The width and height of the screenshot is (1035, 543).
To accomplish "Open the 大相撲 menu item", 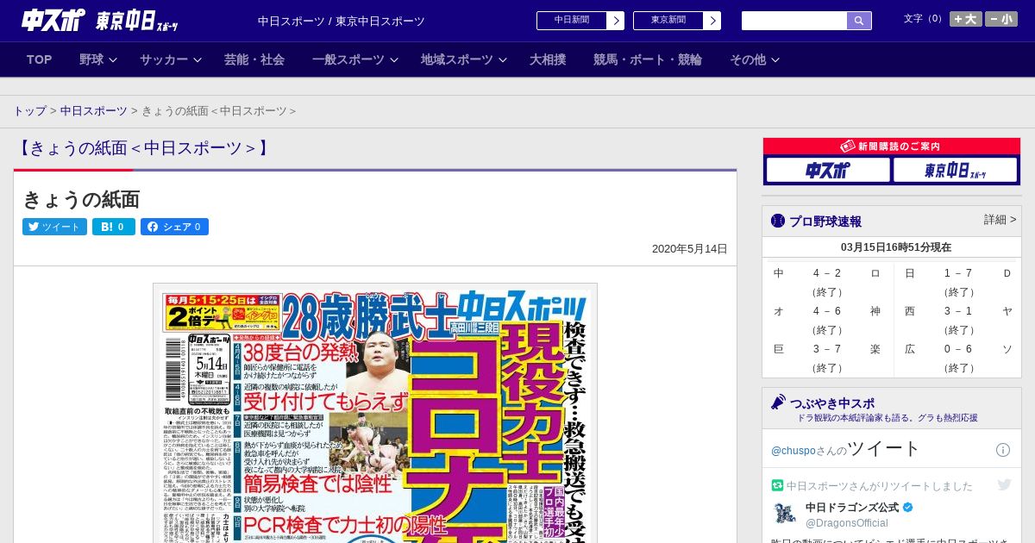I will pyautogui.click(x=548, y=59).
